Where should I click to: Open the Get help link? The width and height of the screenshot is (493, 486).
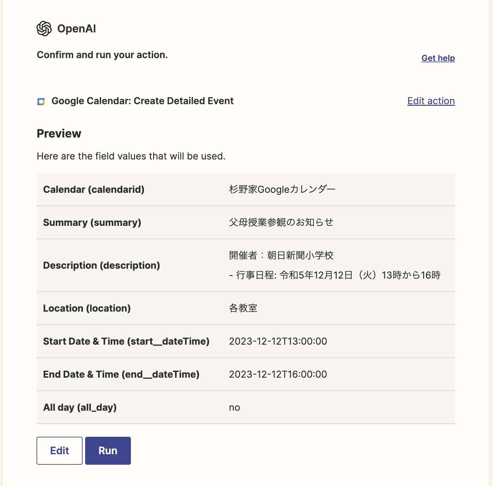tap(438, 58)
